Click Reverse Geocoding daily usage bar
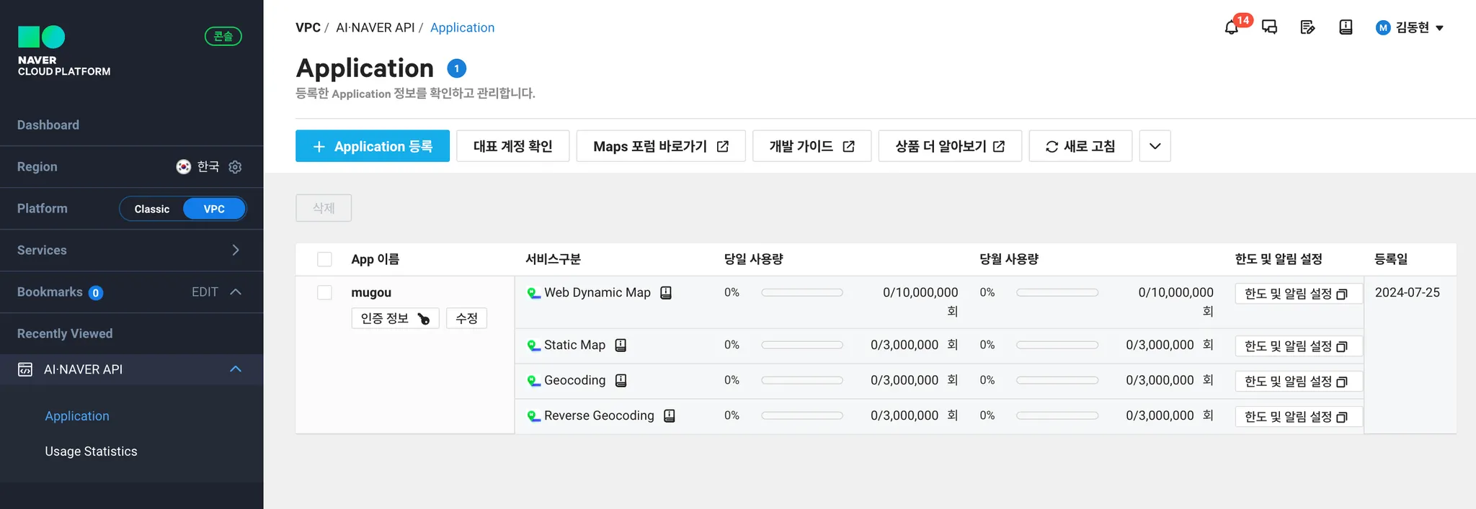1476x509 pixels. tap(802, 415)
